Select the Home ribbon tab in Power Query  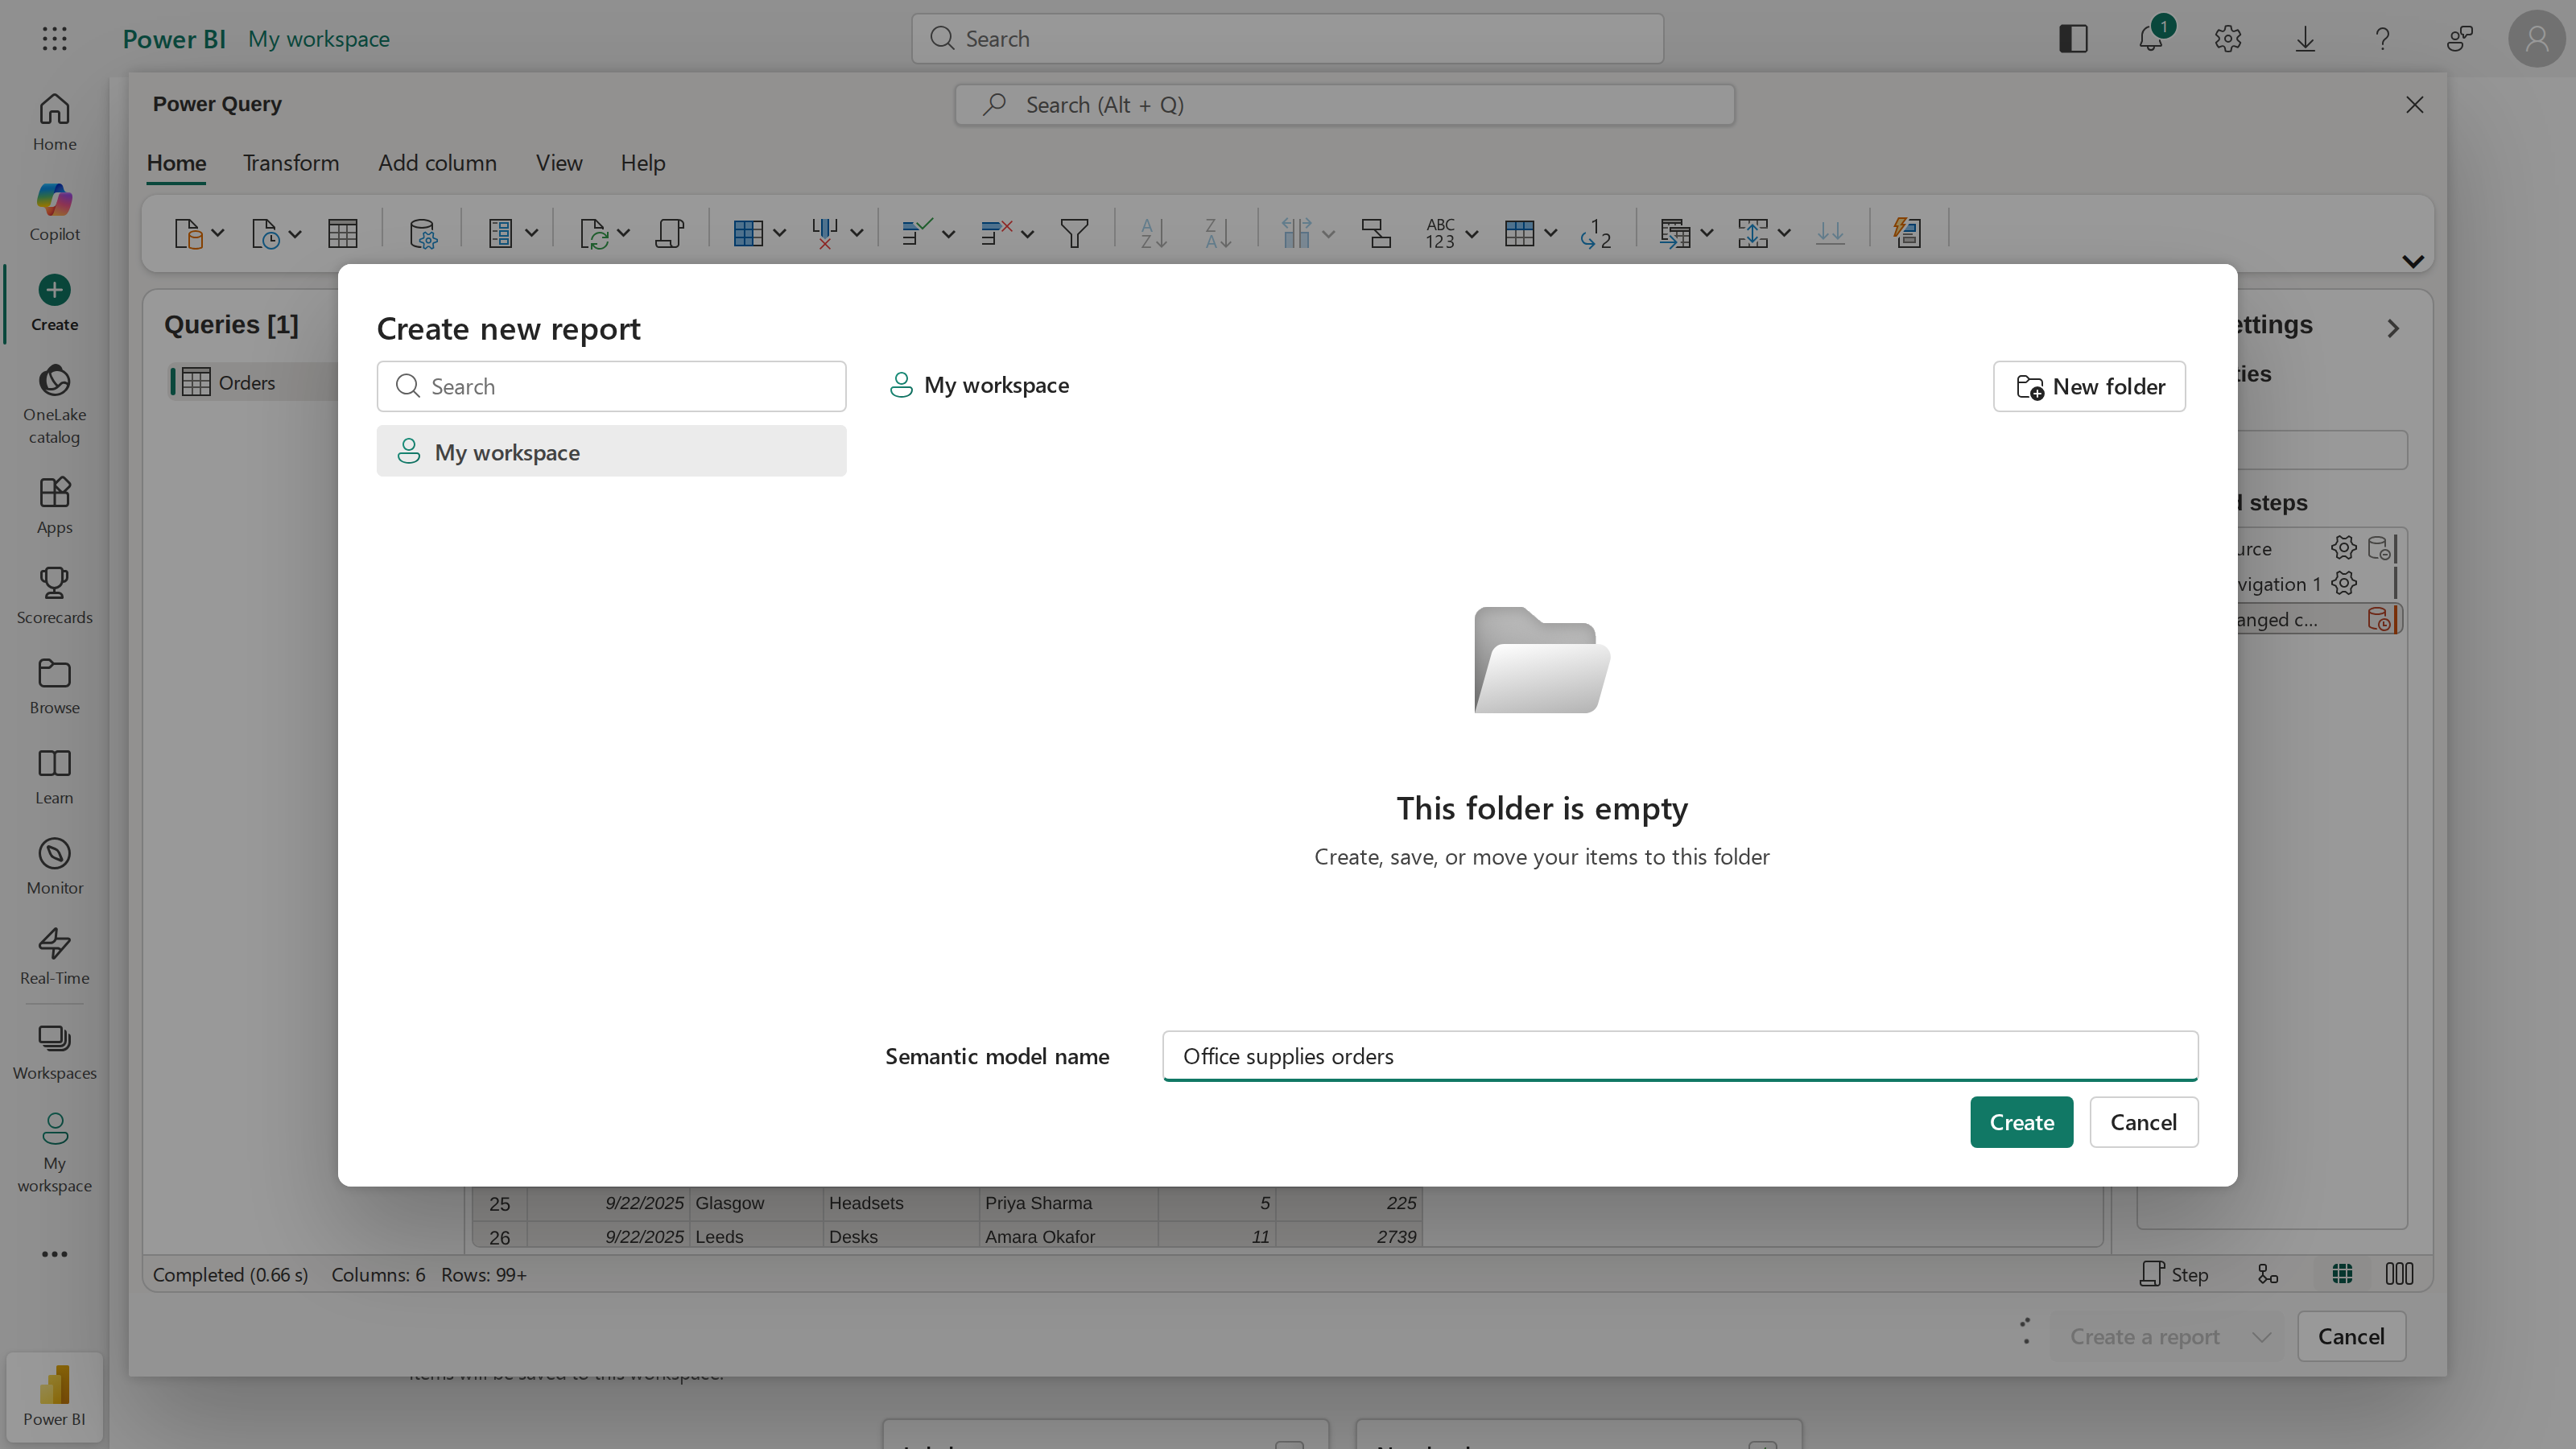[177, 163]
